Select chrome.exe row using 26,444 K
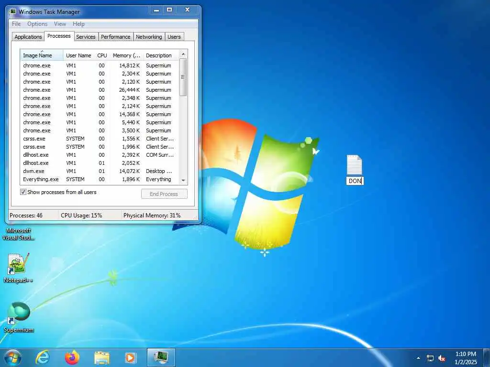This screenshot has height=367, width=490. pos(100,90)
